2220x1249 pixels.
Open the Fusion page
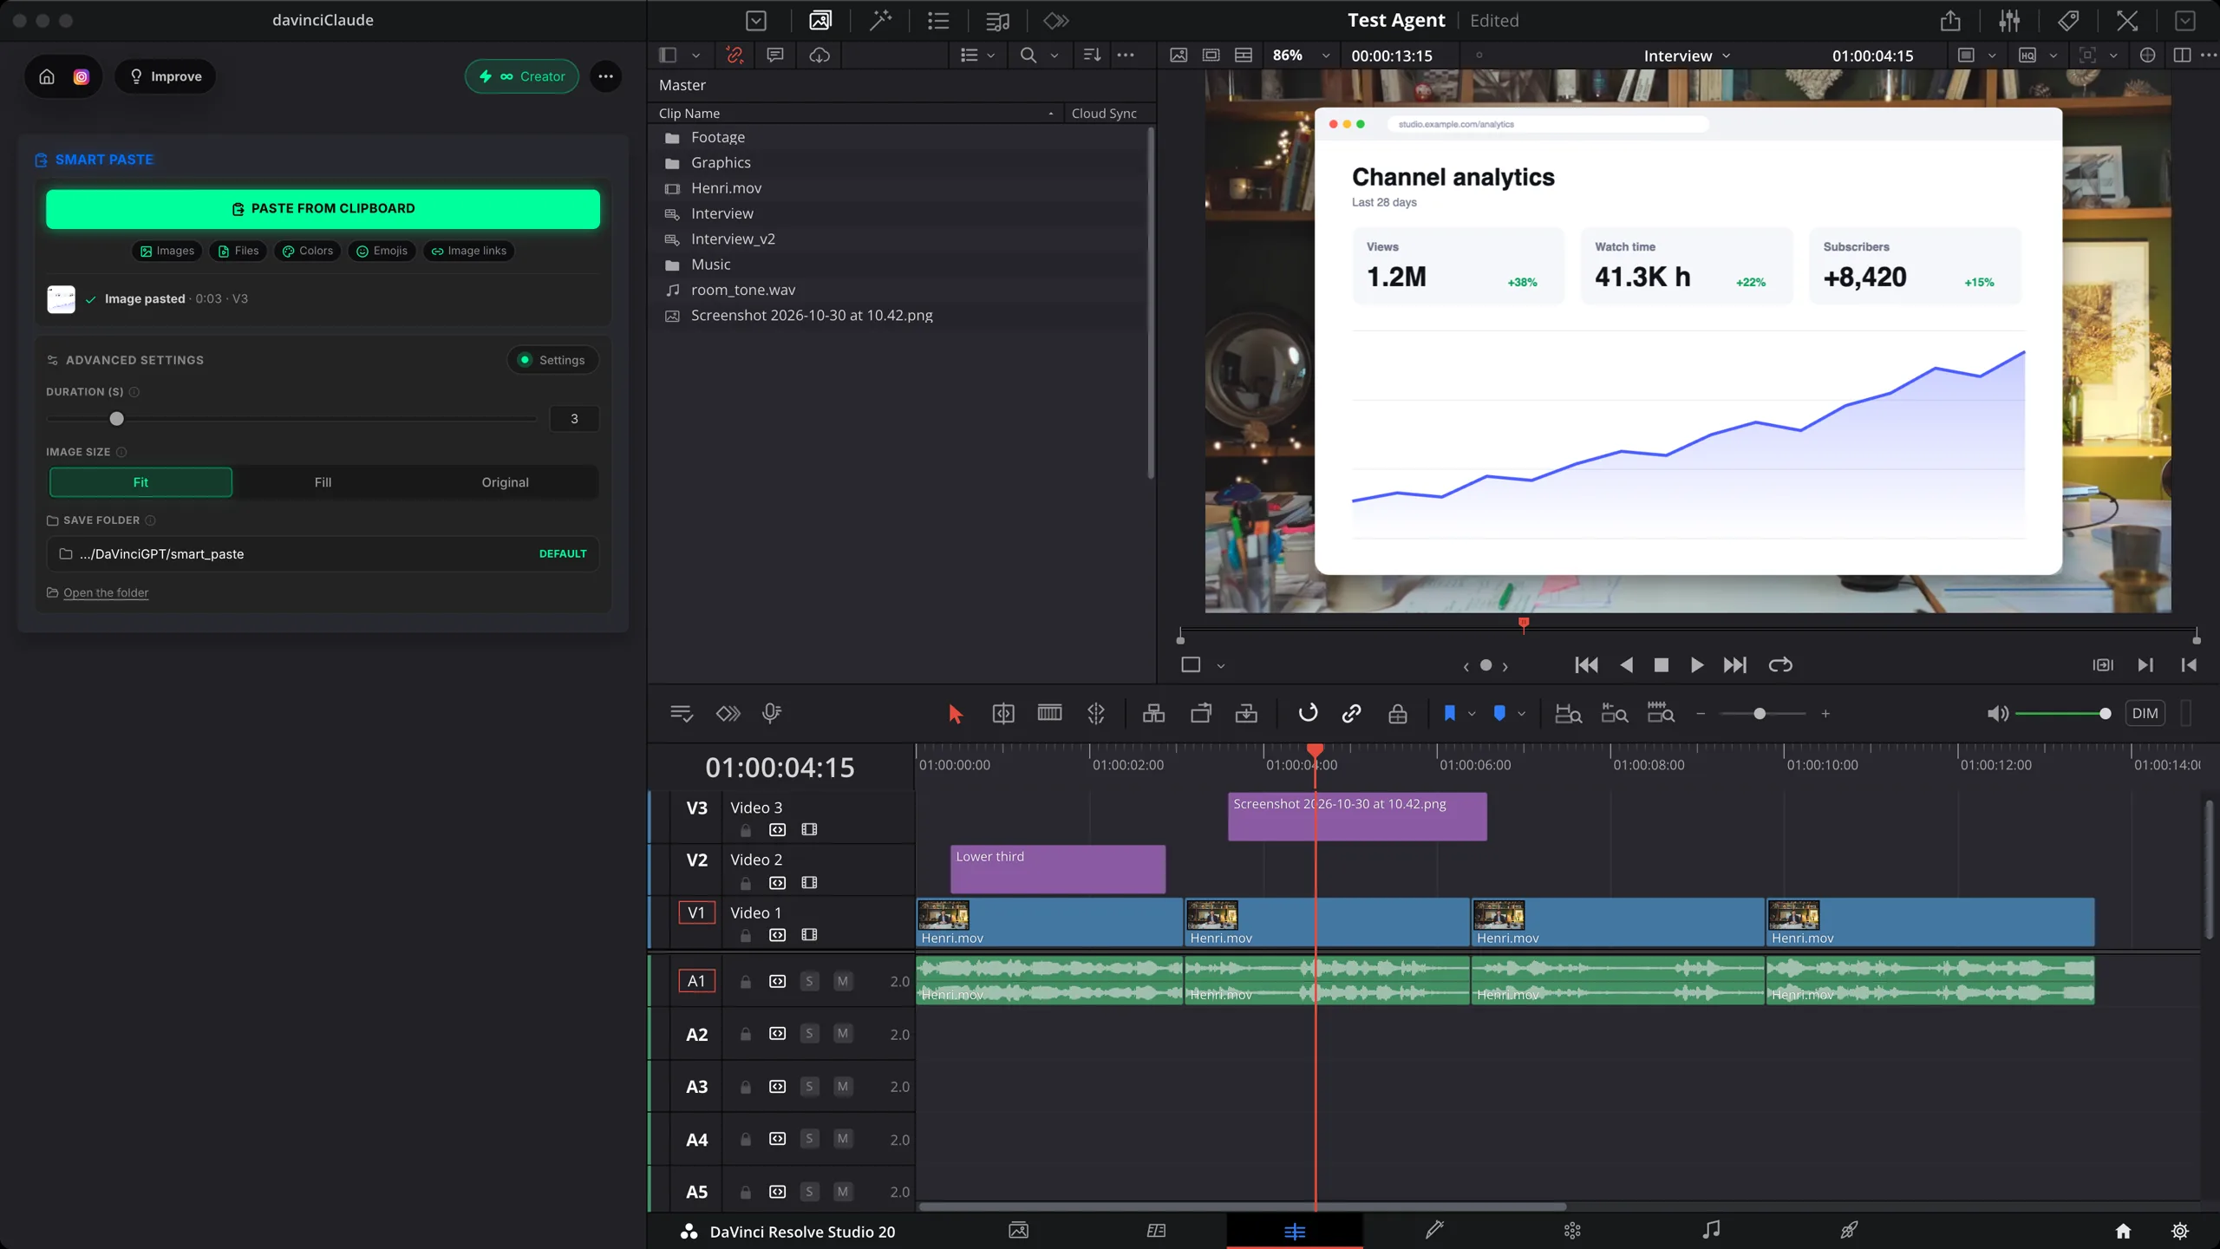point(1433,1230)
